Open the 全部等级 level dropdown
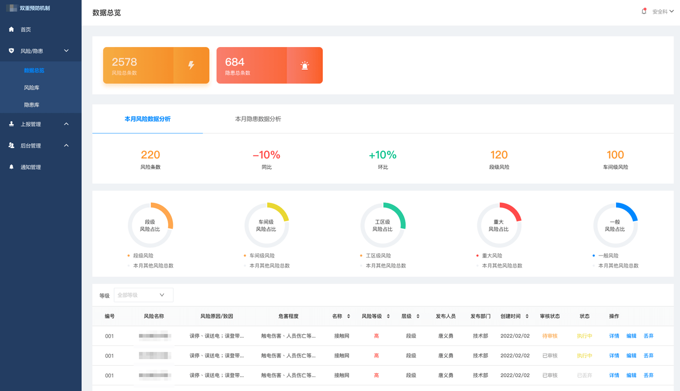The height and width of the screenshot is (391, 680). [x=143, y=295]
